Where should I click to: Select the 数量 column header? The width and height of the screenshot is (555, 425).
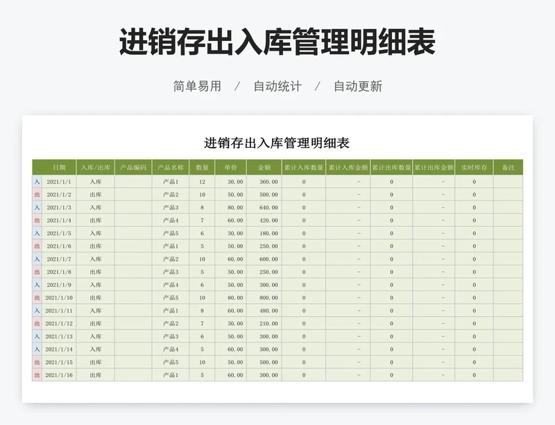point(202,167)
